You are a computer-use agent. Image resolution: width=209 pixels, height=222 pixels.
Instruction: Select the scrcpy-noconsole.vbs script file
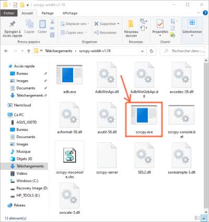click(x=69, y=160)
